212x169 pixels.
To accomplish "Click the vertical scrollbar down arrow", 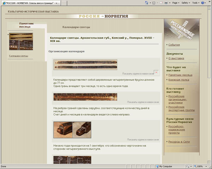I will [210, 161].
